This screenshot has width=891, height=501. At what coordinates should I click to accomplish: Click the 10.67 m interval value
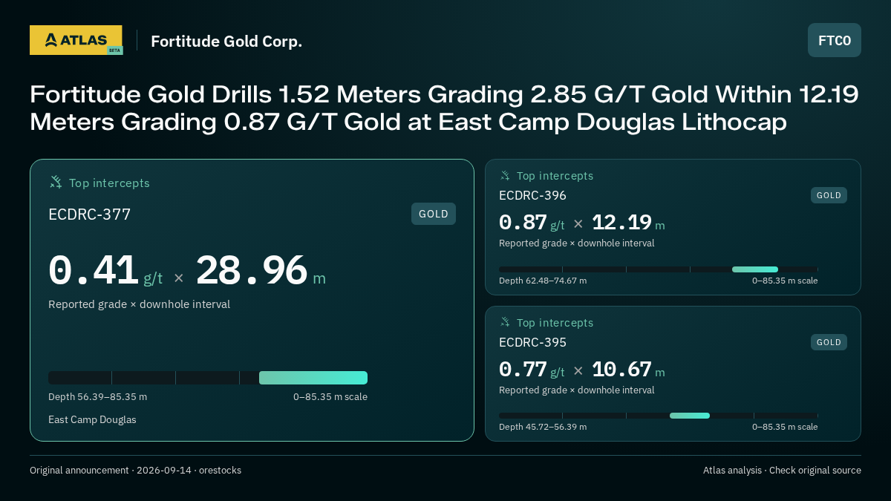pyautogui.click(x=628, y=370)
